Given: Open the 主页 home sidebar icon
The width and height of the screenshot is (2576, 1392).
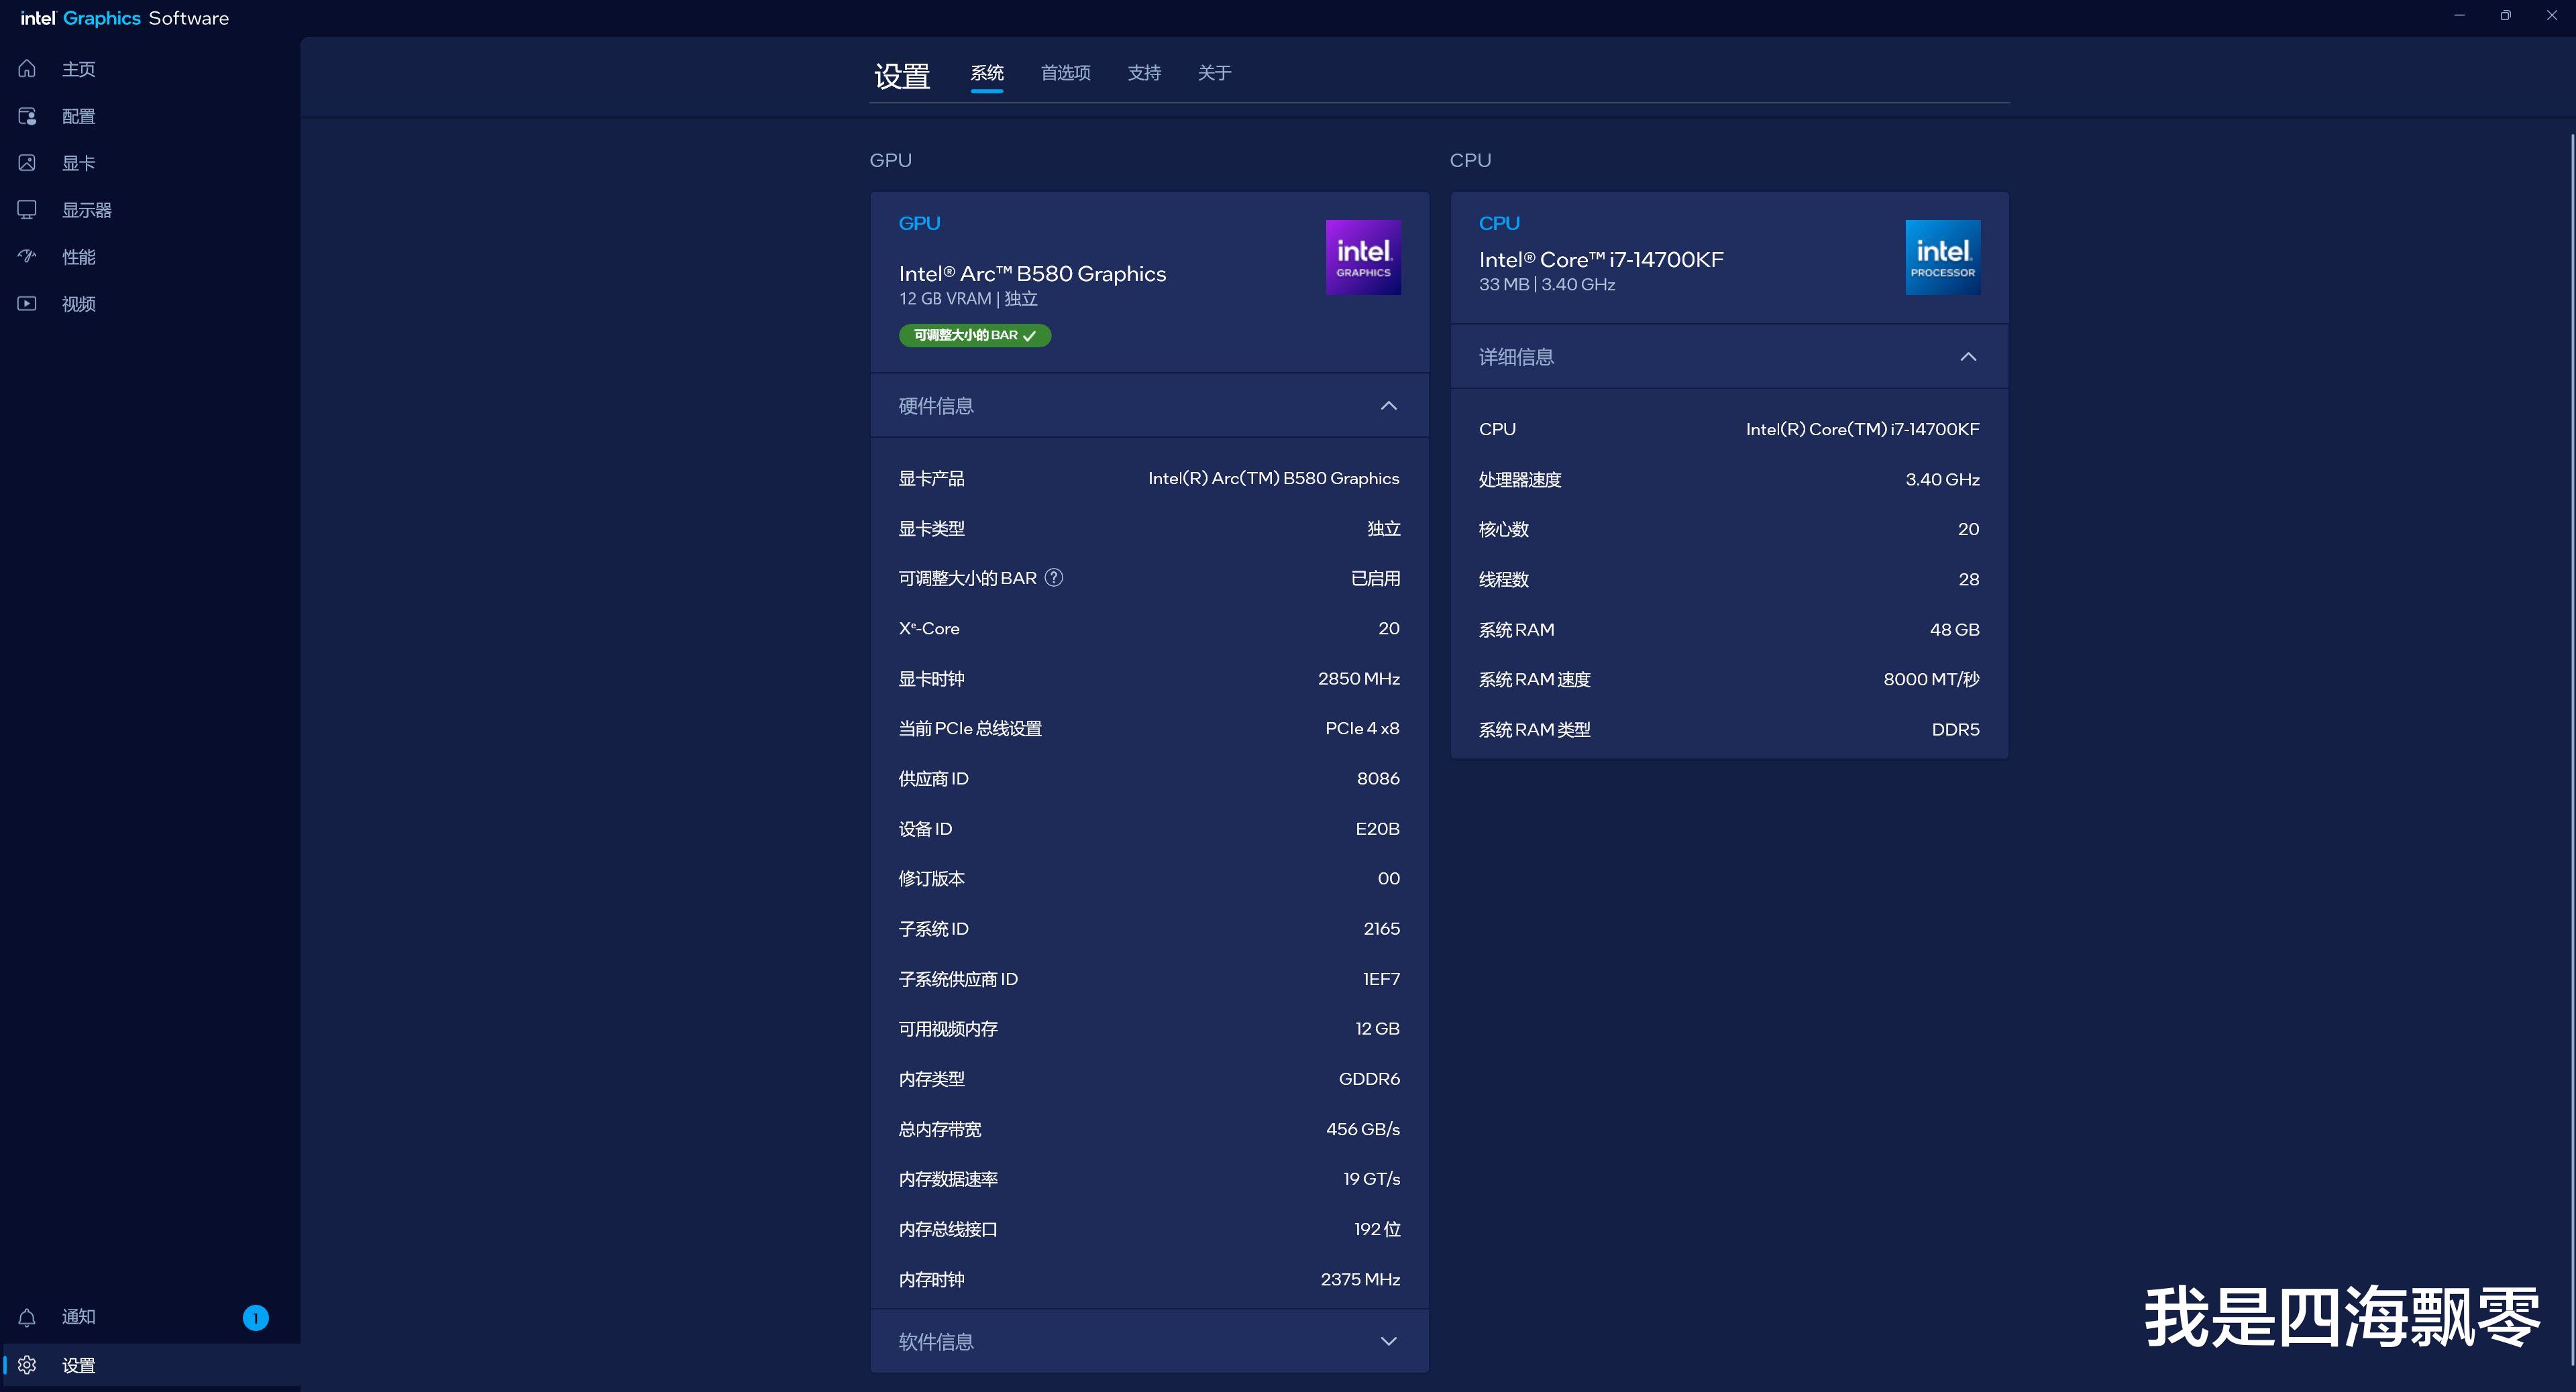Looking at the screenshot, I should 27,69.
